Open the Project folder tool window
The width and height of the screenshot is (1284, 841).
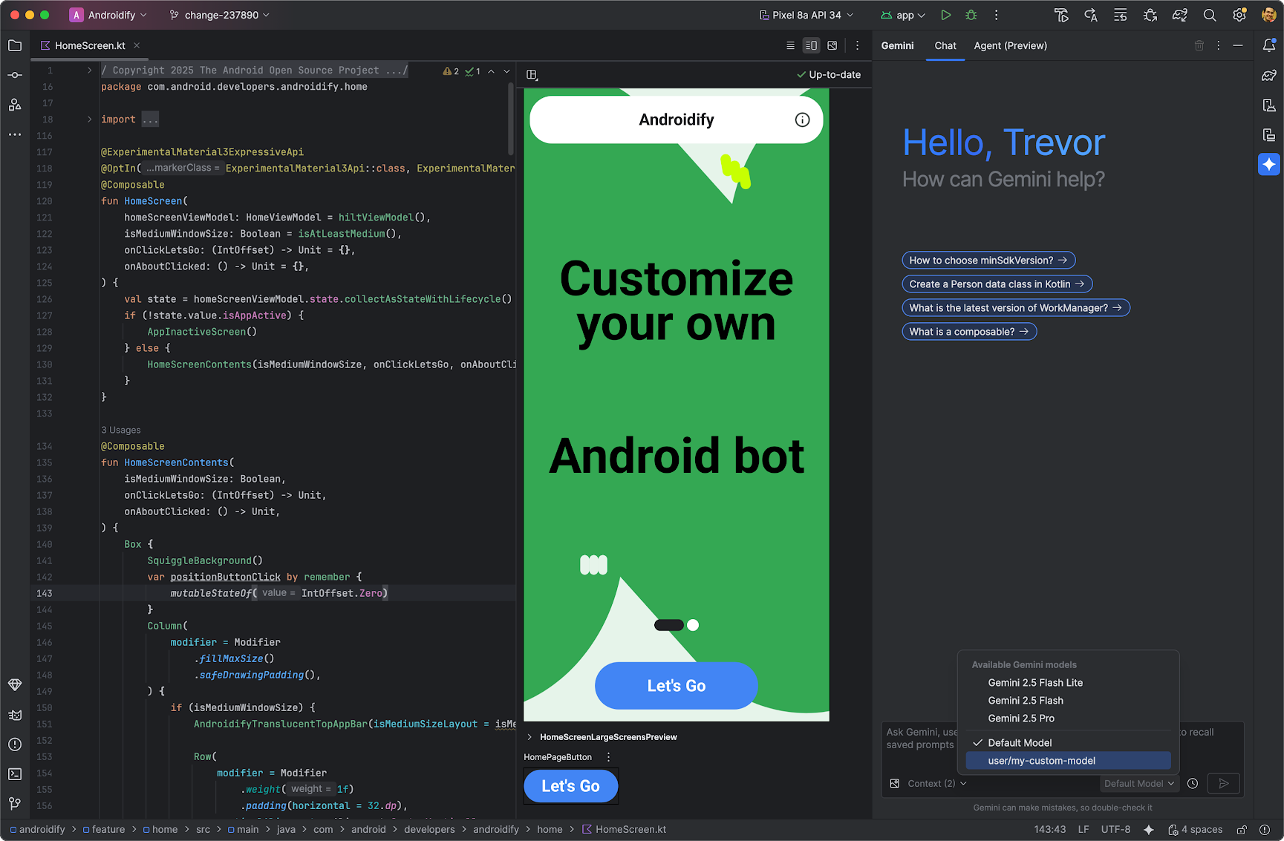click(15, 46)
